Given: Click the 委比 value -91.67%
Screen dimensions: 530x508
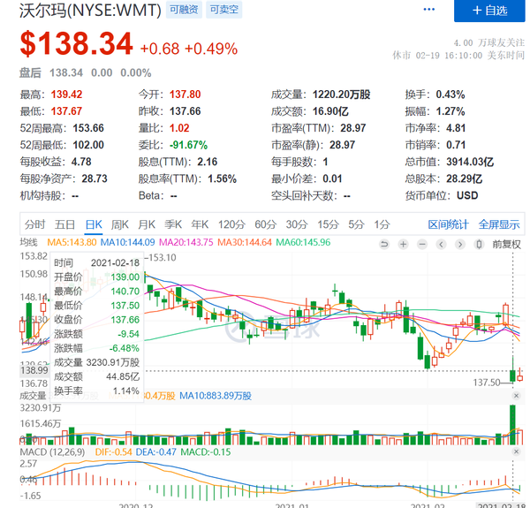Looking at the screenshot, I should [189, 145].
